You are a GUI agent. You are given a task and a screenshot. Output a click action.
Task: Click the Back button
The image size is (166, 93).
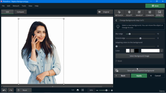(x=122, y=76)
